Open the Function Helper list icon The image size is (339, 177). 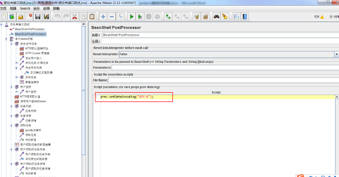236,17
